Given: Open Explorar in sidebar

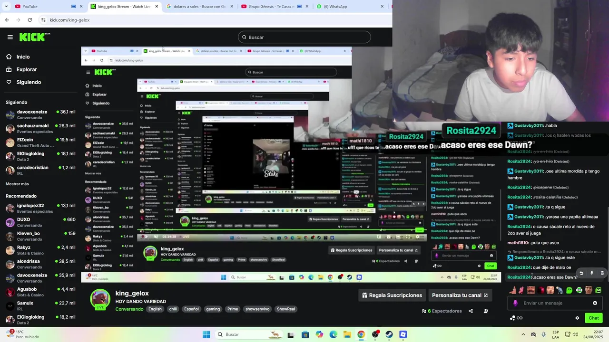Looking at the screenshot, I should coord(26,69).
